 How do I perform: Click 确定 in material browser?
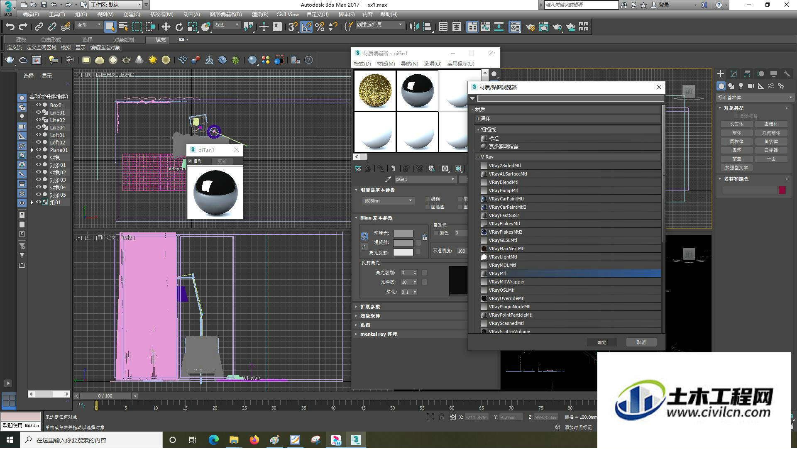click(601, 342)
